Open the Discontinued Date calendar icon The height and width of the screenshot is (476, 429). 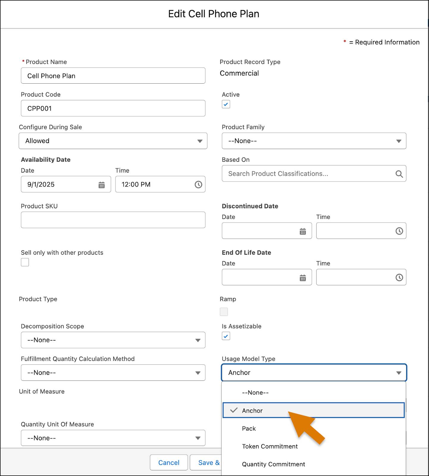[303, 231]
